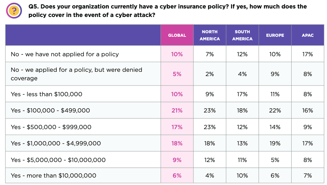Screen dimensions: 327x185
Task: Click the question mark icon beside Q5
Action: point(14,11)
